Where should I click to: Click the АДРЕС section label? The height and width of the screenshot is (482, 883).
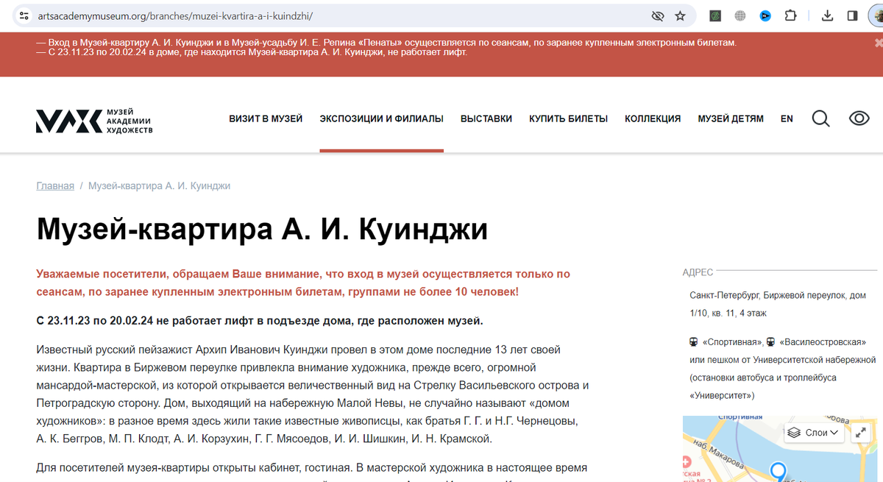click(x=698, y=272)
